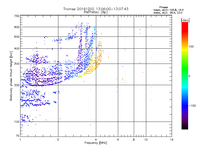Screen dimensions: 202x152
Task: Click the y-axis tick label '750'
Action: [17, 16]
